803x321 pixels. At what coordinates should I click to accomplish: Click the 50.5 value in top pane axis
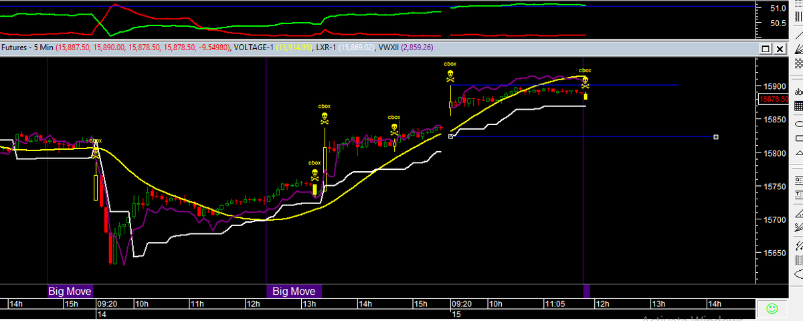coord(778,23)
